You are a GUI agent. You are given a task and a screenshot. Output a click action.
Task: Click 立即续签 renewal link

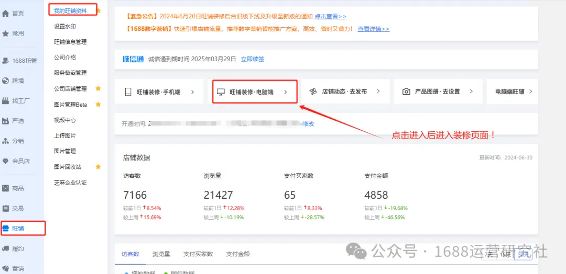[253, 59]
